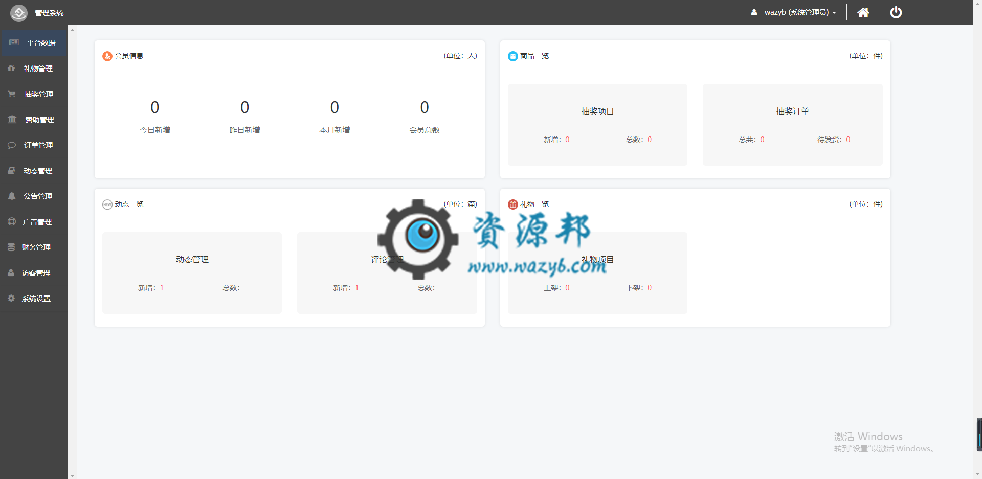
Task: Open the 抽奖项目 card title
Action: click(x=597, y=111)
